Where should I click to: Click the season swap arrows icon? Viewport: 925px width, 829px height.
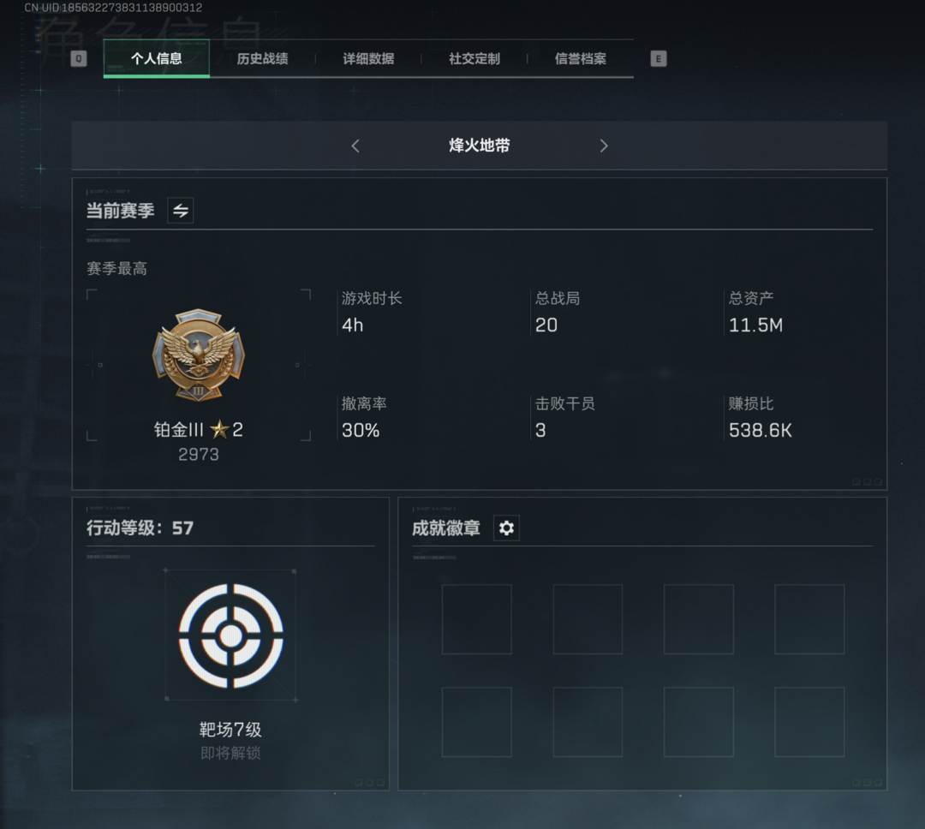pos(181,211)
